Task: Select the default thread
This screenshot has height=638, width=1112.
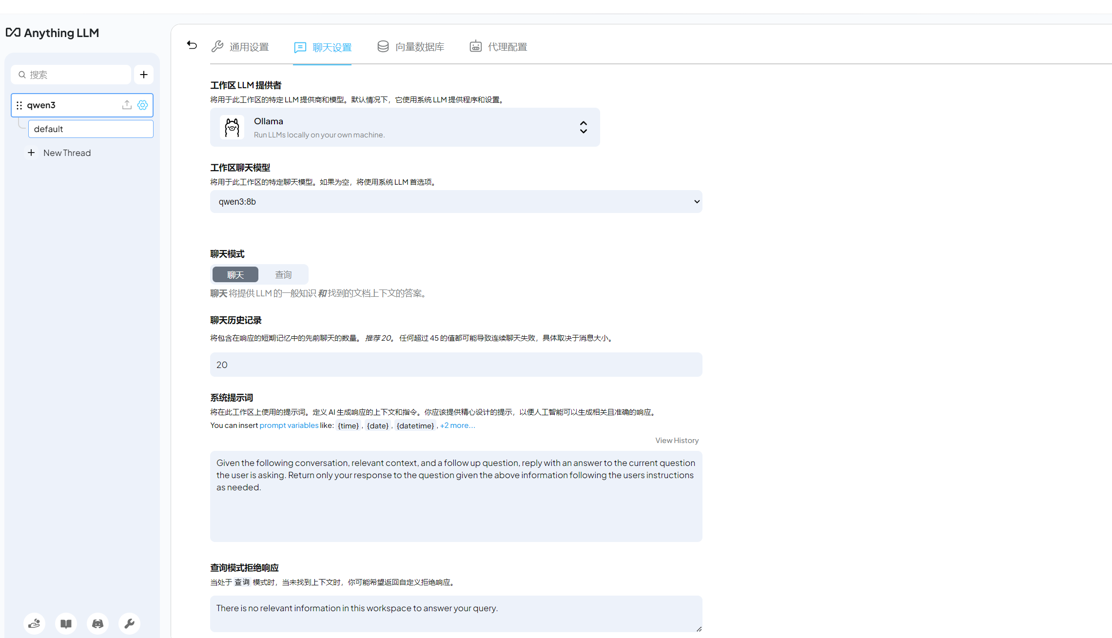Action: (91, 129)
